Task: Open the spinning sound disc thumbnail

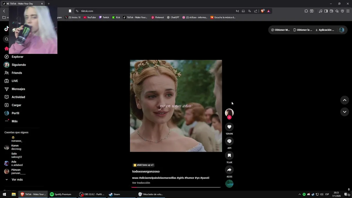Action: [229, 183]
